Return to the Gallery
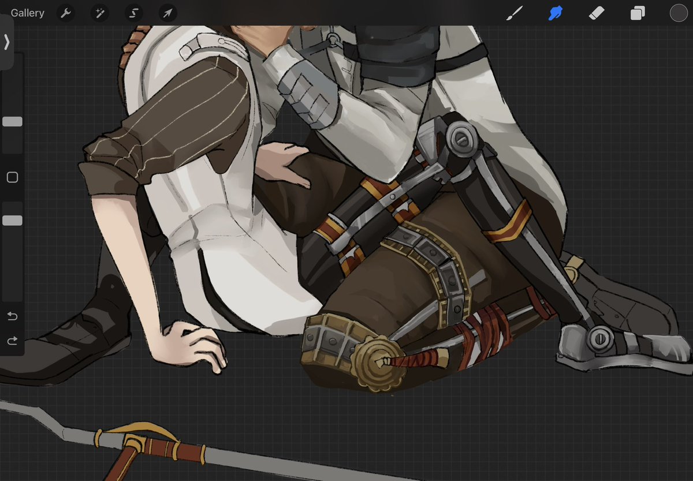Viewport: 693px width, 481px height. (27, 13)
